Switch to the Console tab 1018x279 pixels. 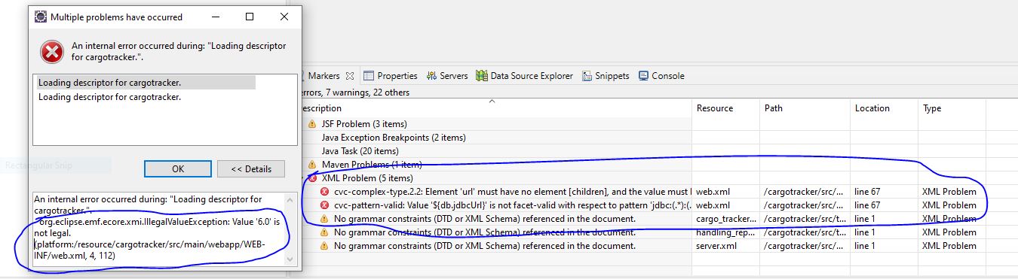point(661,76)
